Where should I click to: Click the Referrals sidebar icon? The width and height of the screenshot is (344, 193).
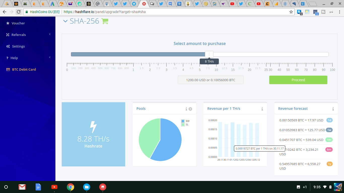point(8,35)
